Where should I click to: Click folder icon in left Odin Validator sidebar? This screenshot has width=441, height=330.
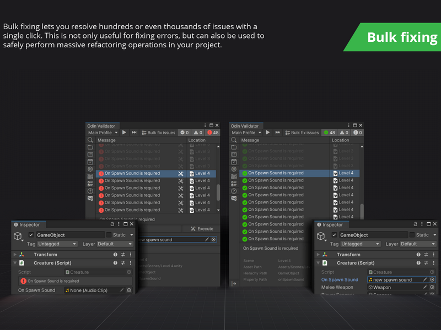[x=90, y=147]
